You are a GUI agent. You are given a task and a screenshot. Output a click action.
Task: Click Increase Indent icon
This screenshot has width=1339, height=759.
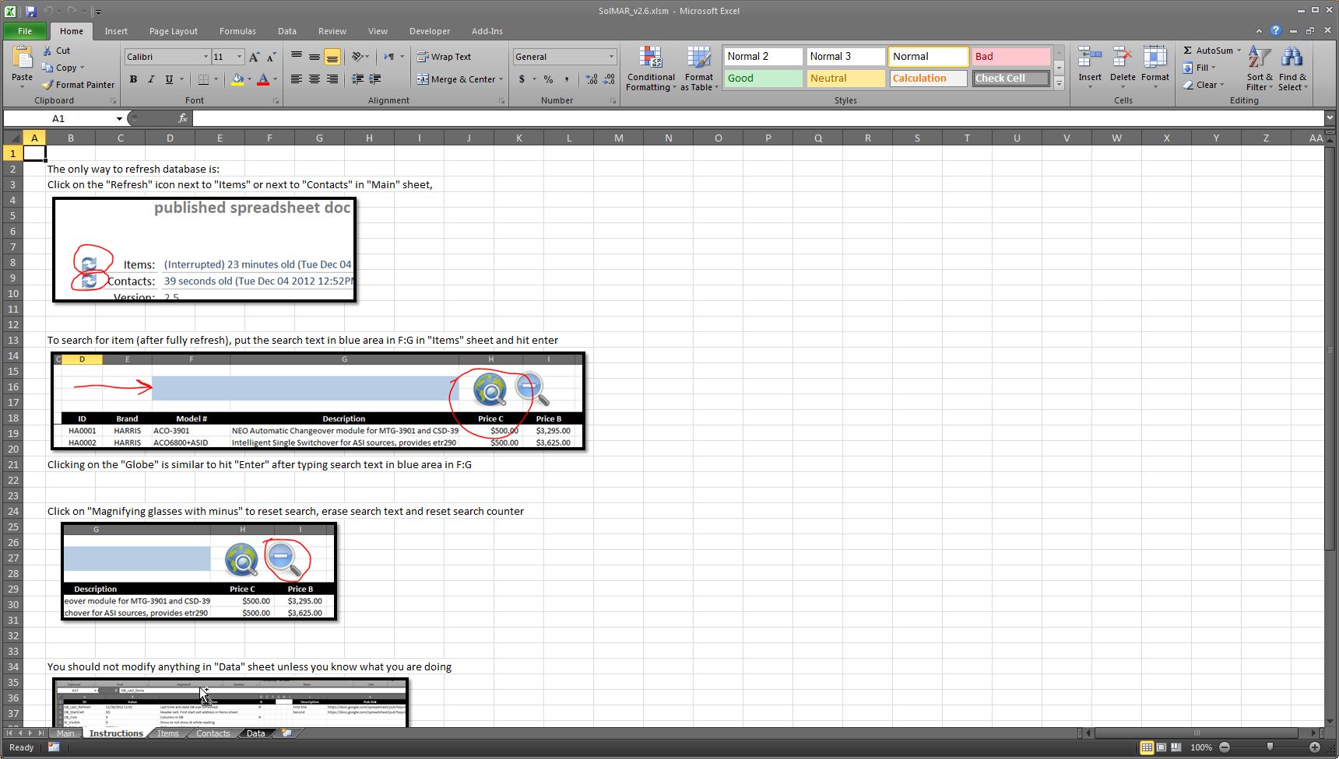(x=375, y=79)
